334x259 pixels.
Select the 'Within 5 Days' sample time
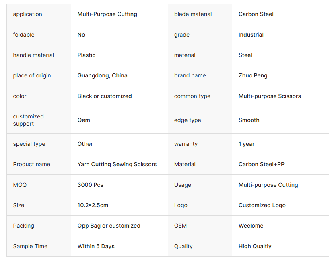(x=96, y=246)
